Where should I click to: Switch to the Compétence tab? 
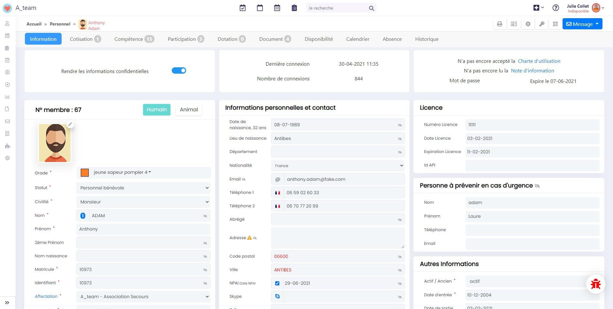coord(134,39)
